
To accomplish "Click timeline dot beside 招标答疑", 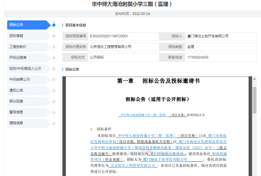I will click(54, 36).
